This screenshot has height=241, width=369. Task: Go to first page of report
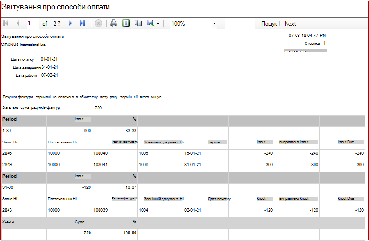[6, 23]
